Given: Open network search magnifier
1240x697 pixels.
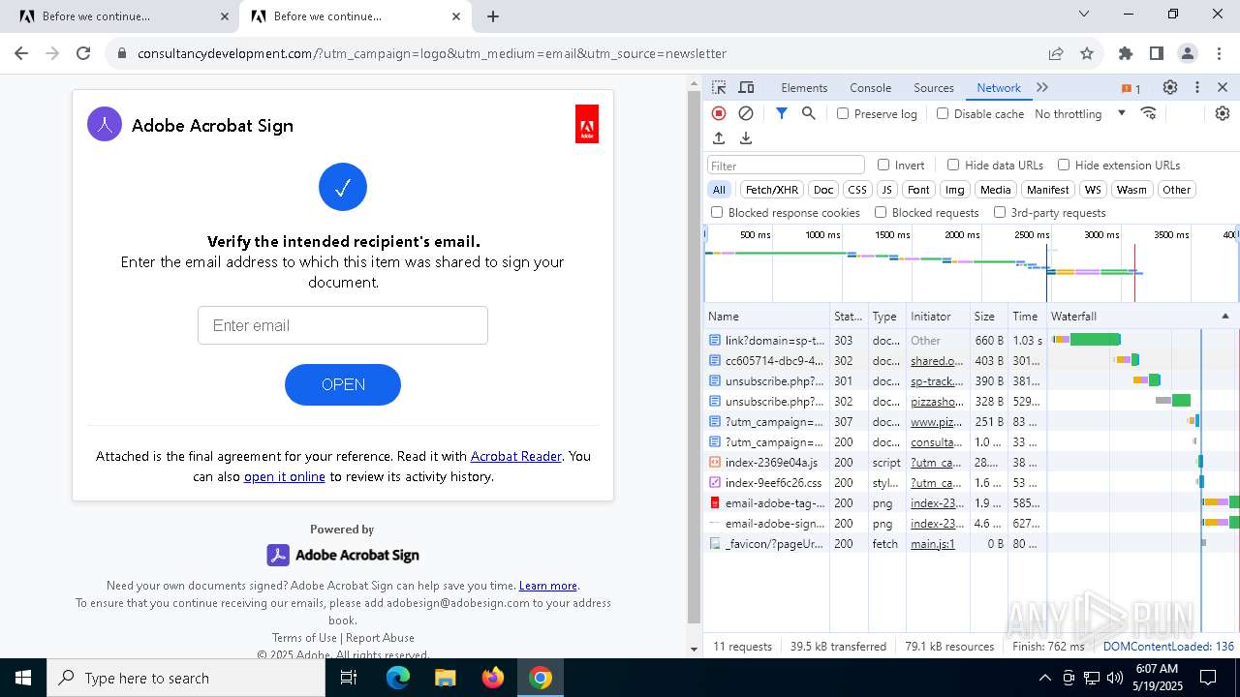Looking at the screenshot, I should [809, 113].
